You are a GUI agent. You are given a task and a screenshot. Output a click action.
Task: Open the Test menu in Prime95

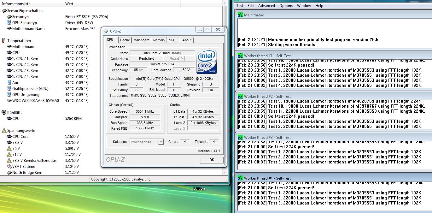pyautogui.click(x=240, y=6)
